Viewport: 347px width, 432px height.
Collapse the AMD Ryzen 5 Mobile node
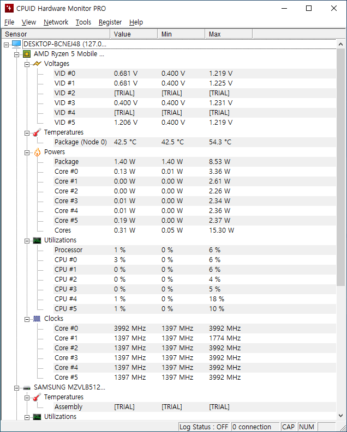[x=16, y=54]
